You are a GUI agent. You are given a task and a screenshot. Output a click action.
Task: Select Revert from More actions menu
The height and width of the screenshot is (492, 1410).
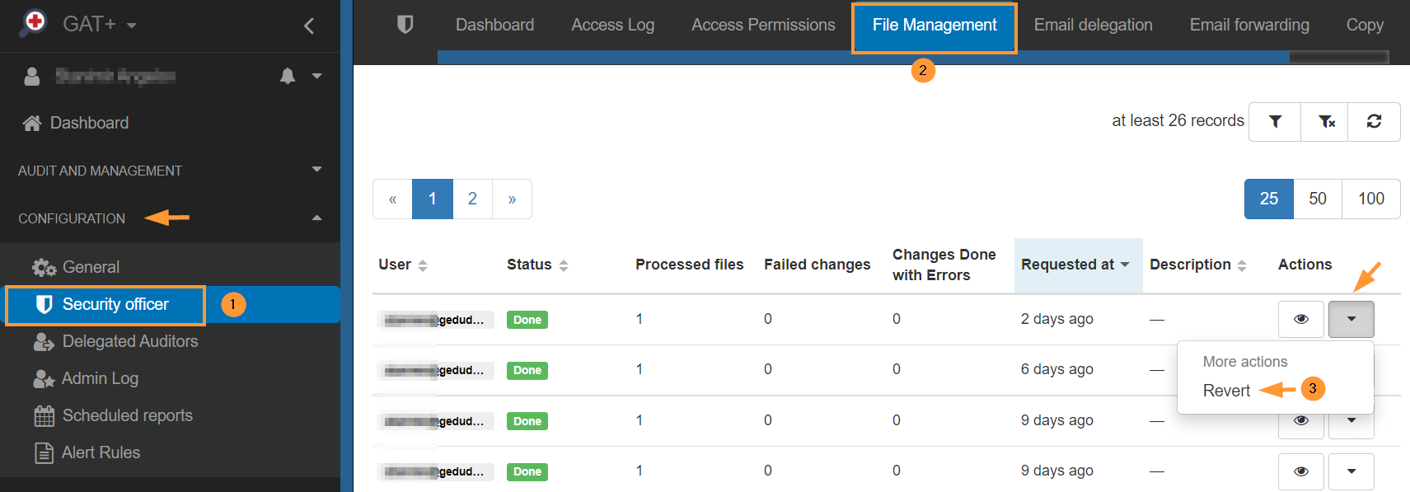pos(1226,391)
